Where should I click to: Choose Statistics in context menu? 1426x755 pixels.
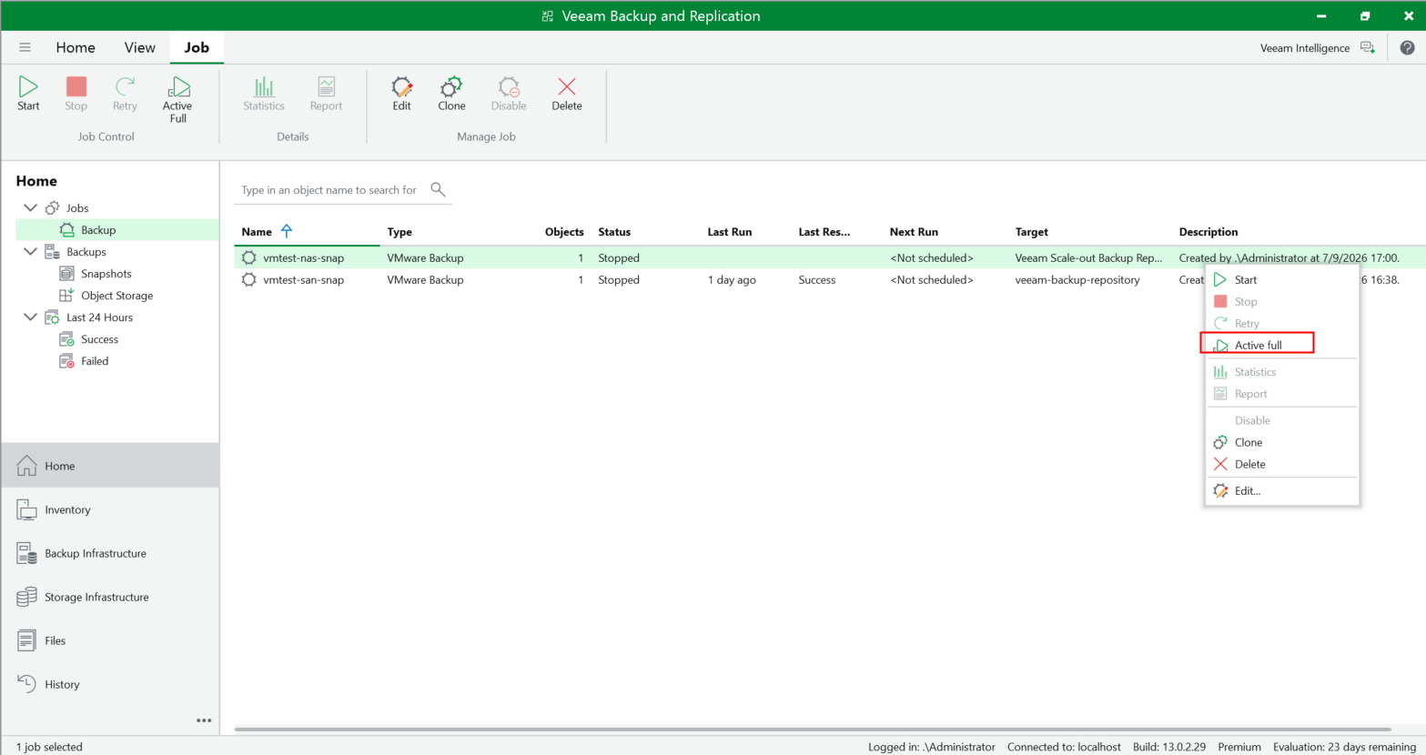point(1281,371)
